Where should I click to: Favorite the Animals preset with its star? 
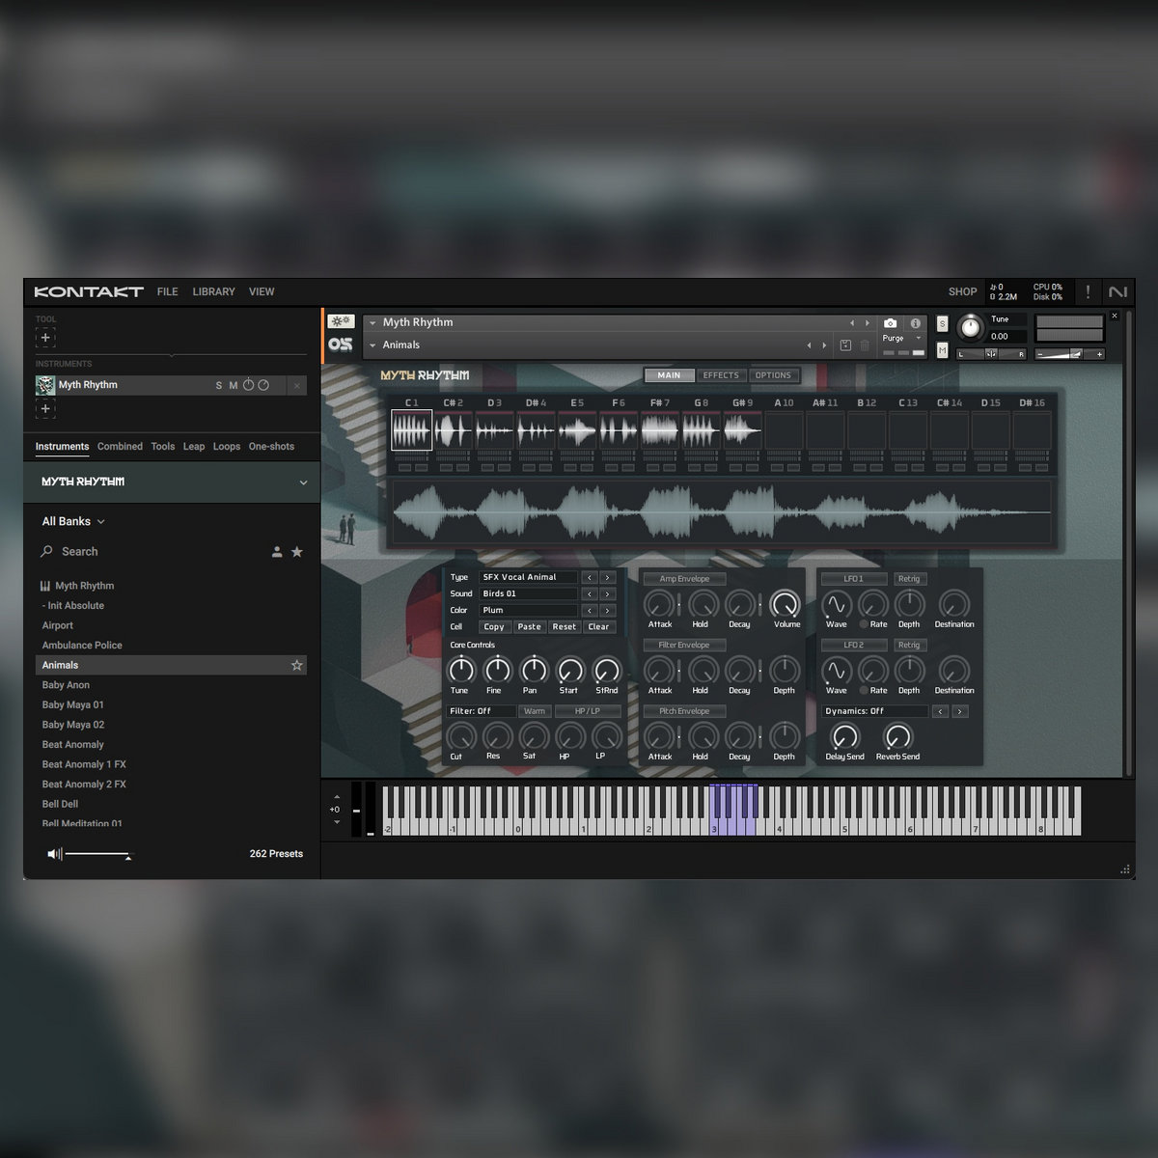[297, 665]
